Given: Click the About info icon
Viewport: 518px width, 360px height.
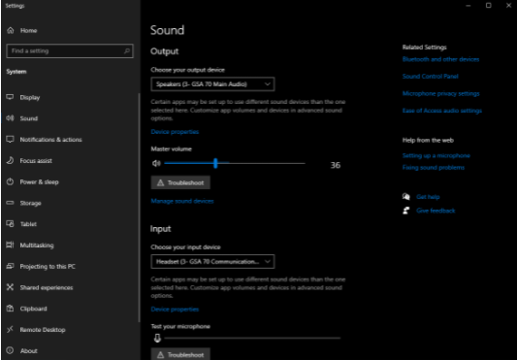Looking at the screenshot, I should coord(11,350).
